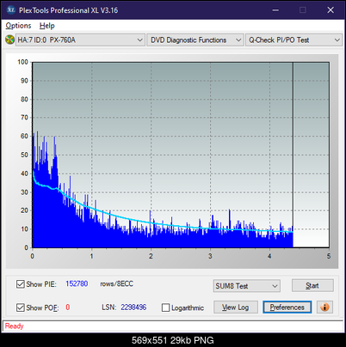Screen dimensions: 346x347
Task: Expand the SUM8 Test dropdown
Action: (x=247, y=286)
